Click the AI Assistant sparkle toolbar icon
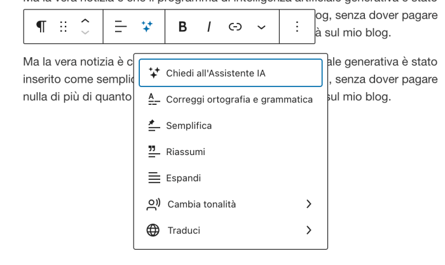 click(x=147, y=26)
